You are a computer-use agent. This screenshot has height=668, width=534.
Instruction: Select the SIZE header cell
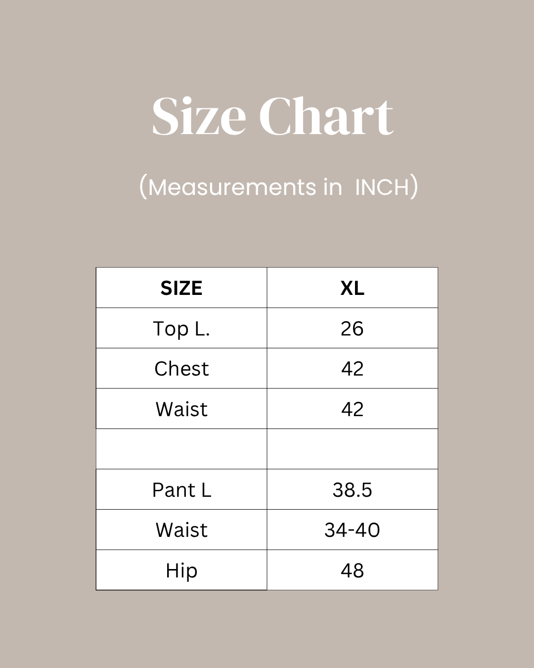pos(181,288)
